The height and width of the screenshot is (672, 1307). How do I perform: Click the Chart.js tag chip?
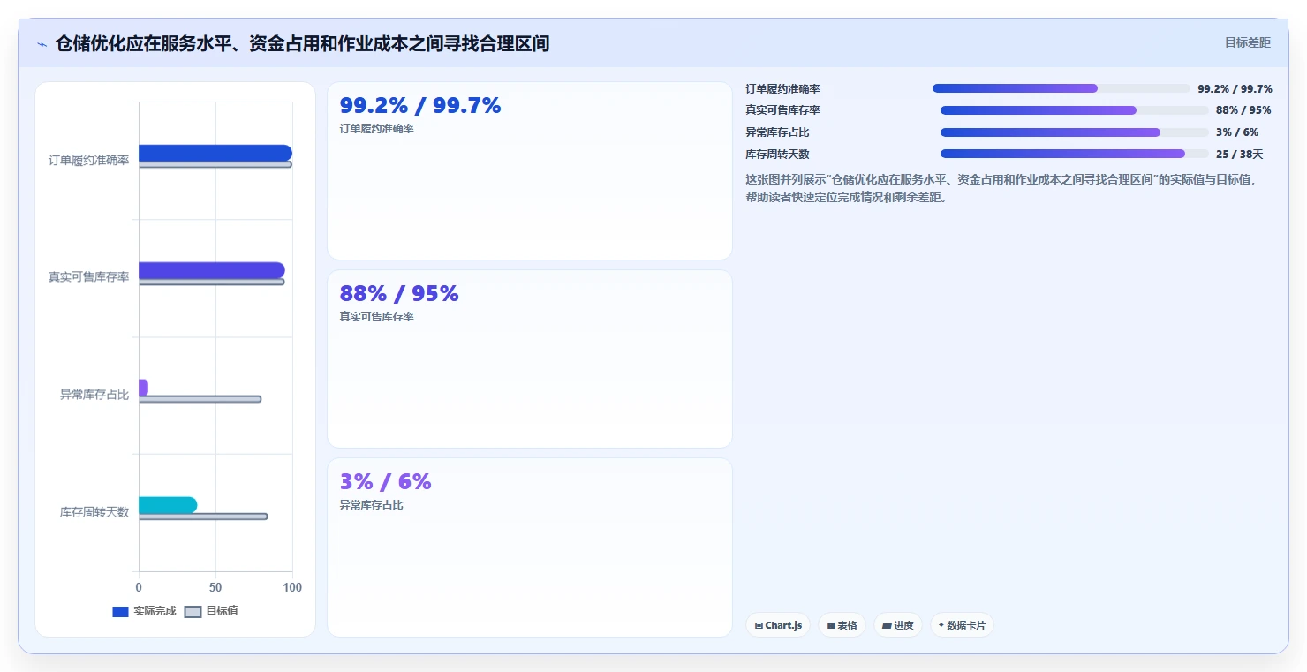[778, 625]
